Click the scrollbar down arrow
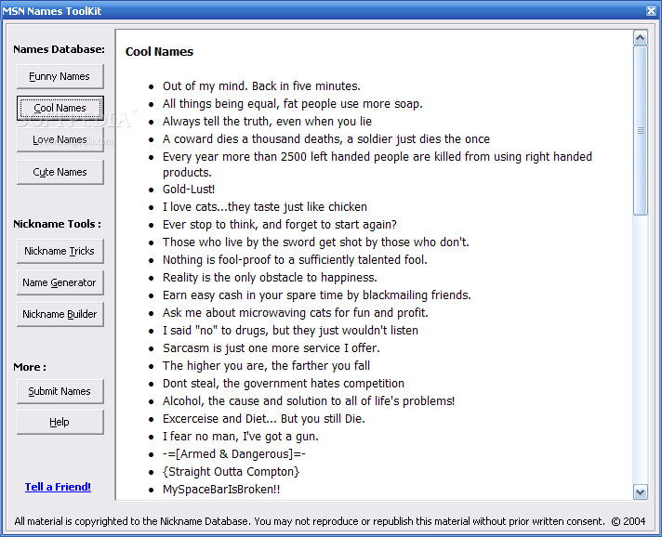 click(x=641, y=491)
